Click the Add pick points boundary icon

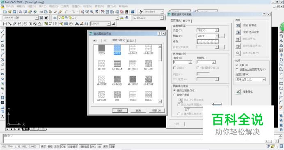click(238, 25)
